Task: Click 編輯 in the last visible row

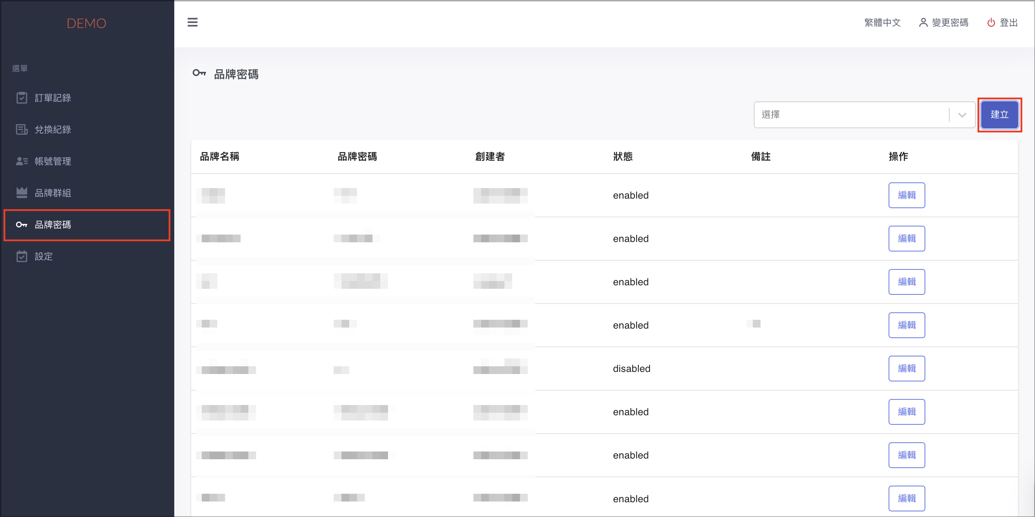Action: pos(907,499)
